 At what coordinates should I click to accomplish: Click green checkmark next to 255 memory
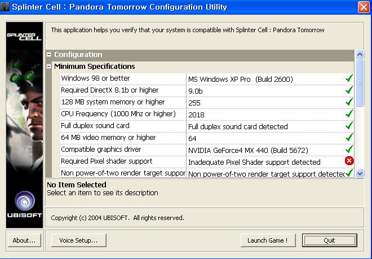[x=349, y=102]
